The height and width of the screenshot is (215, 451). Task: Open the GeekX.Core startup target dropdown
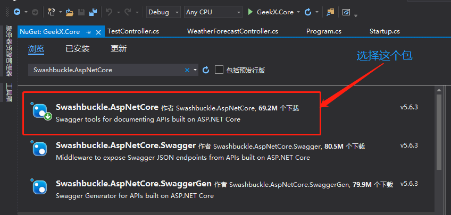pos(298,12)
